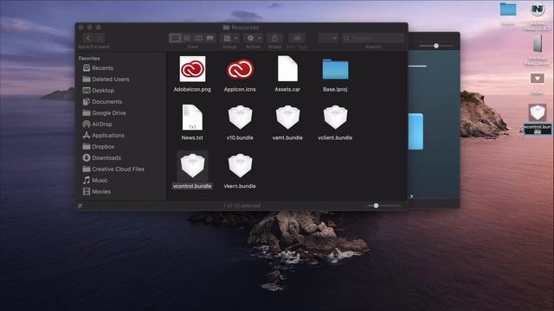
Task: Click the Edit Tags button
Action: (297, 38)
